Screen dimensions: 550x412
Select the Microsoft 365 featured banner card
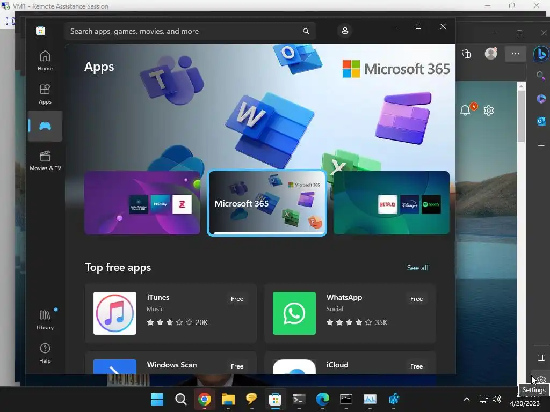click(x=267, y=203)
